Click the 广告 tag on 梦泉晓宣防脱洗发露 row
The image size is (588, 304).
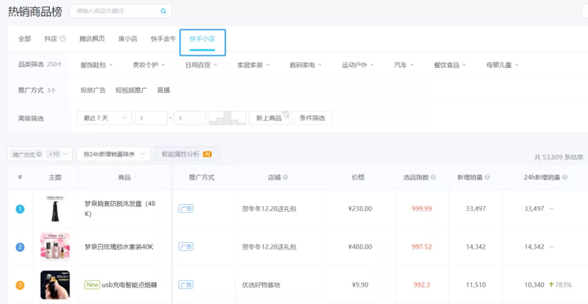185,209
